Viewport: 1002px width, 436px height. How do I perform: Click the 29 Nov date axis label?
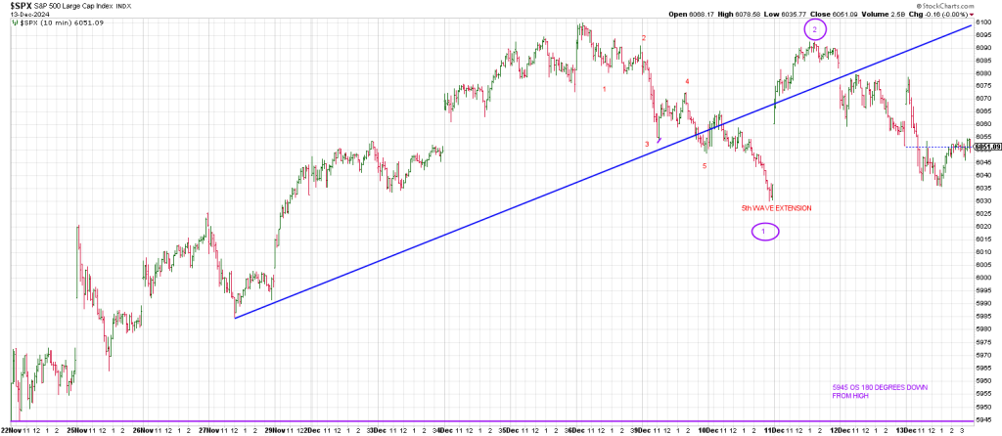pos(278,429)
